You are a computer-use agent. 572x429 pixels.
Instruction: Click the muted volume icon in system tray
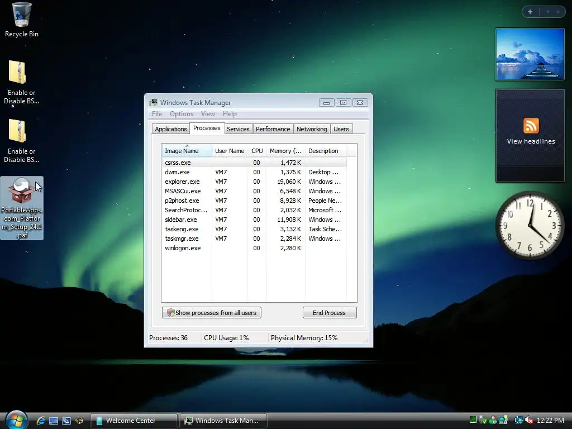tap(530, 420)
